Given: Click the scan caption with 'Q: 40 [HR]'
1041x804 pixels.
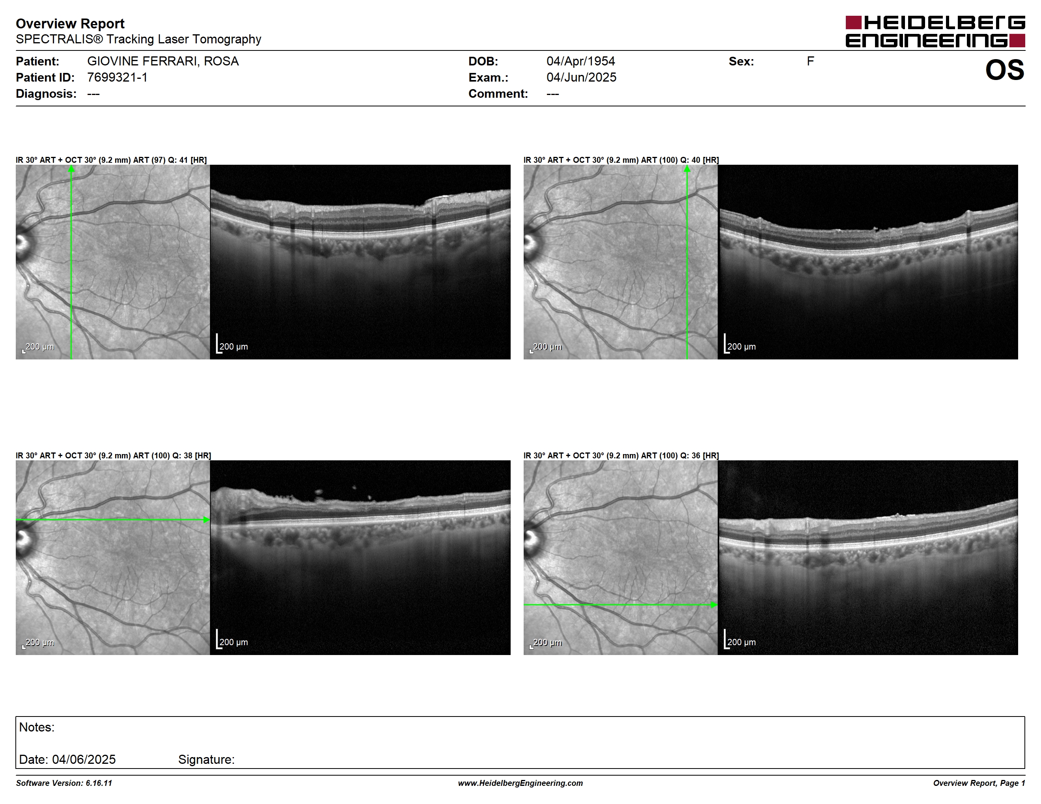Looking at the screenshot, I should (621, 160).
